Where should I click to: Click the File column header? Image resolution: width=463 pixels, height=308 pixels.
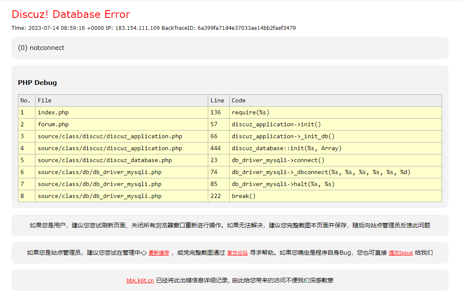(44, 101)
